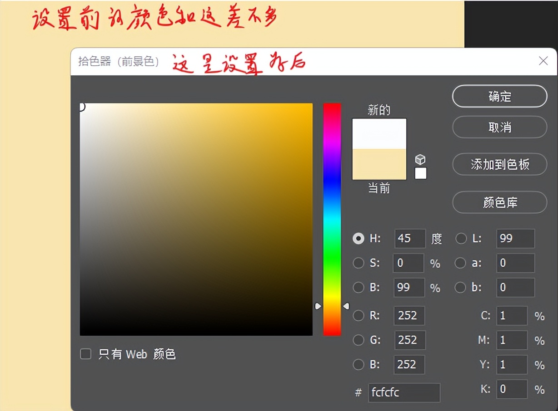Enable the 只有 Web 颜色 checkbox
Screen dimensions: 558x411
coord(85,354)
